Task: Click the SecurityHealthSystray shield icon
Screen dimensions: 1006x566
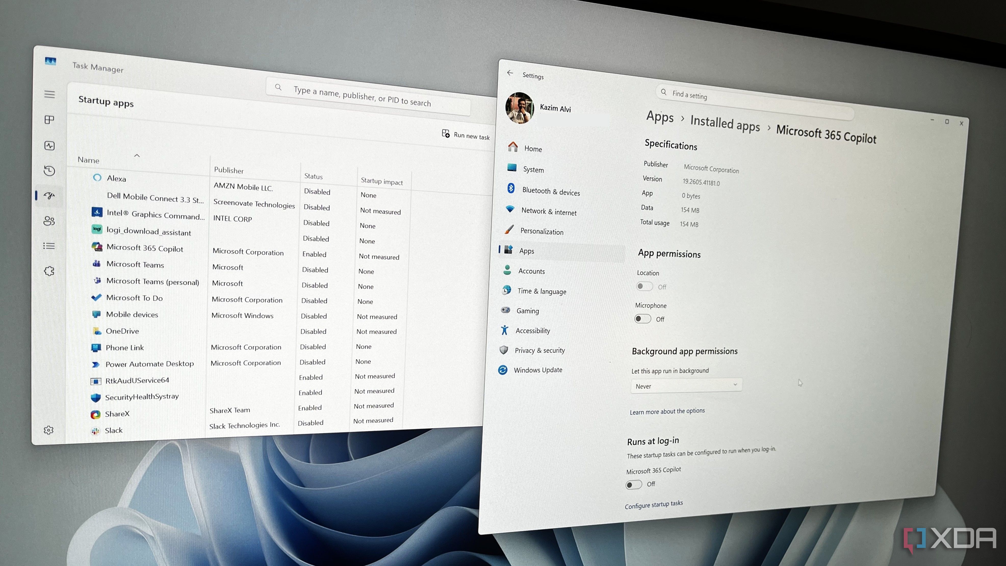Action: [x=96, y=398]
